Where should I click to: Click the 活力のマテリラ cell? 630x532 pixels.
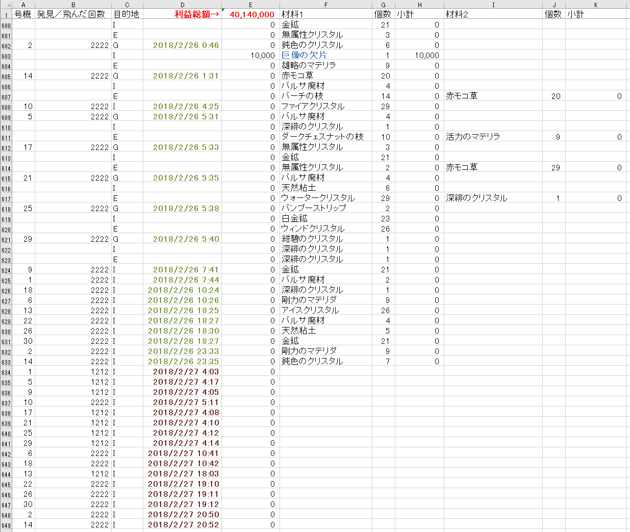coord(472,137)
